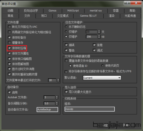Switch to the 渲染 tab

111,16
